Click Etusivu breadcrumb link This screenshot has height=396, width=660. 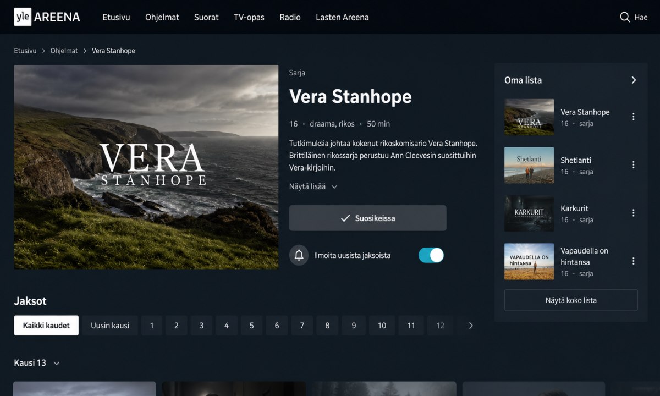click(x=25, y=51)
